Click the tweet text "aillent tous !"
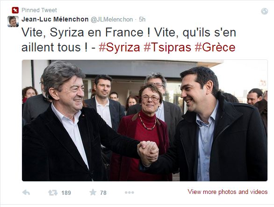274x207 pixels. 54,47
